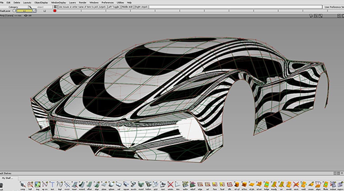Activate the extend tool in the shelf
The height and width of the screenshot is (191, 344).
82,185
